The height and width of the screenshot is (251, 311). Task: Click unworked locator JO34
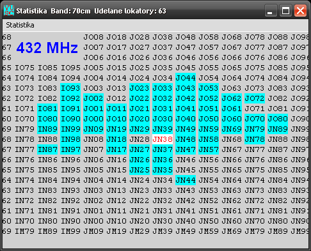(x=163, y=78)
